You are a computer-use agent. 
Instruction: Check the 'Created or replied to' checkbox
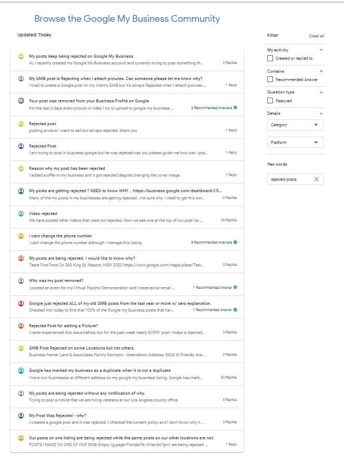click(270, 58)
